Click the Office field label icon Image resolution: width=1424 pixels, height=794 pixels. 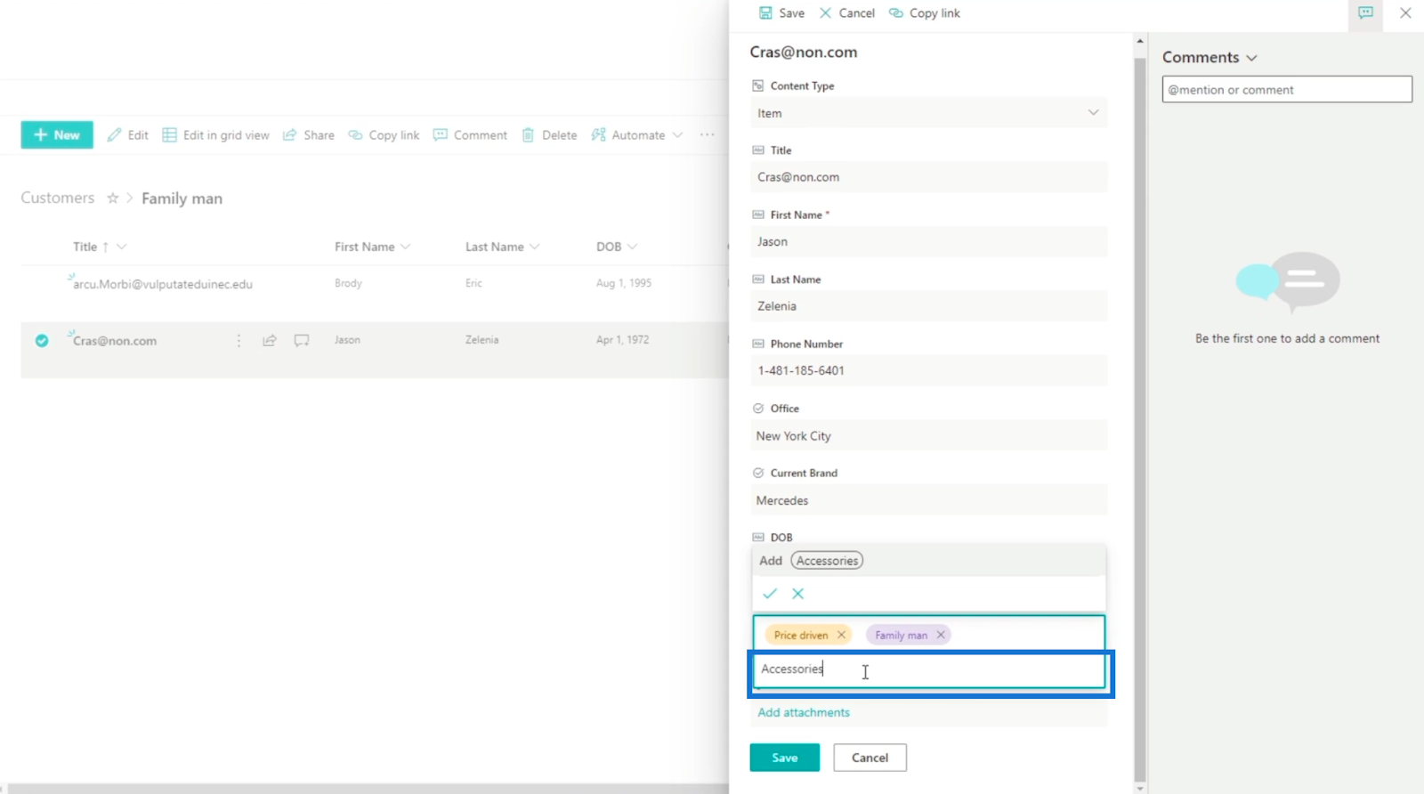[758, 409]
